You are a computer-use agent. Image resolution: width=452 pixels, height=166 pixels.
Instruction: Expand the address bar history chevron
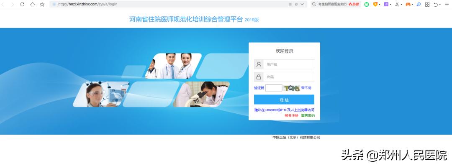(302, 4)
